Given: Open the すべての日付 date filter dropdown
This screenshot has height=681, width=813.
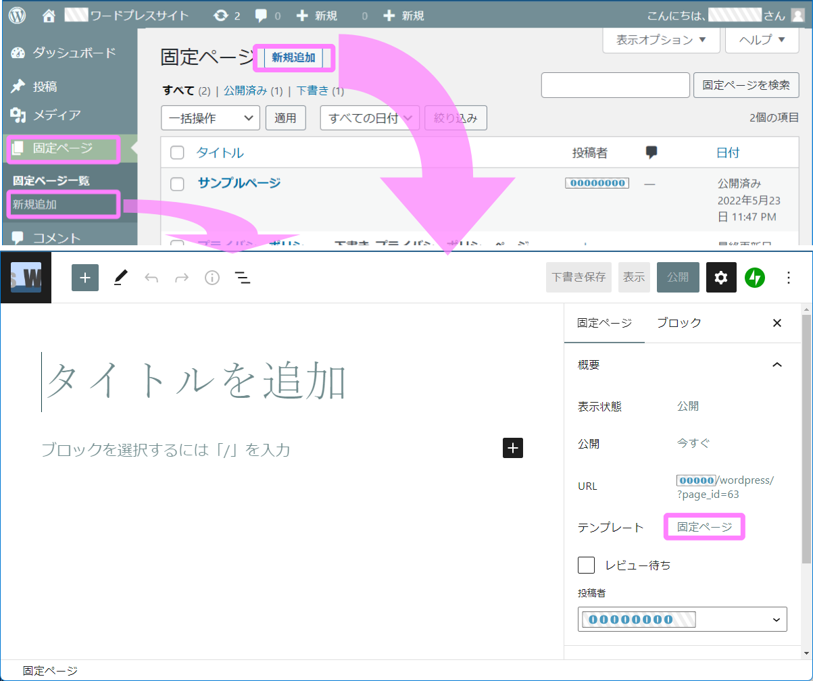Looking at the screenshot, I should coord(369,118).
